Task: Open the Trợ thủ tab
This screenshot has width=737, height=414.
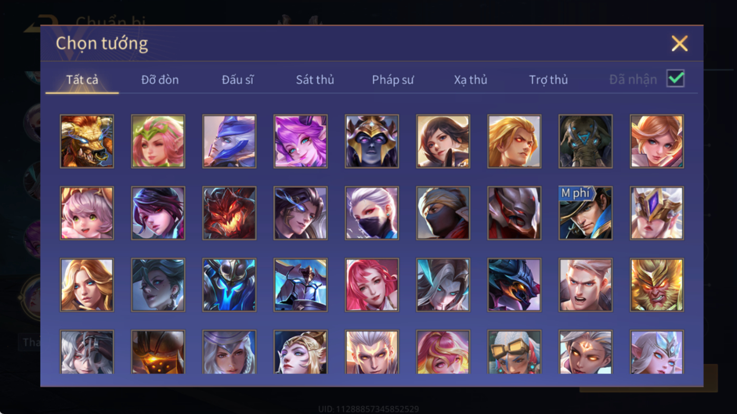Action: (549, 80)
